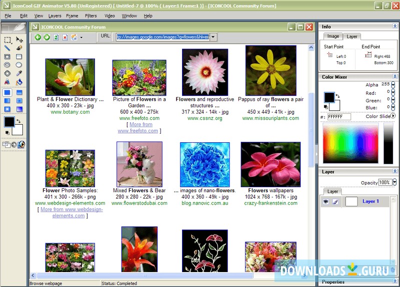
Task: Open the Filters menu
Action: tap(91, 16)
